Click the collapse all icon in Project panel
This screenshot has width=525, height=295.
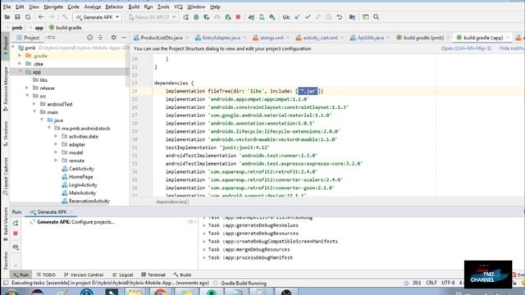[100, 38]
